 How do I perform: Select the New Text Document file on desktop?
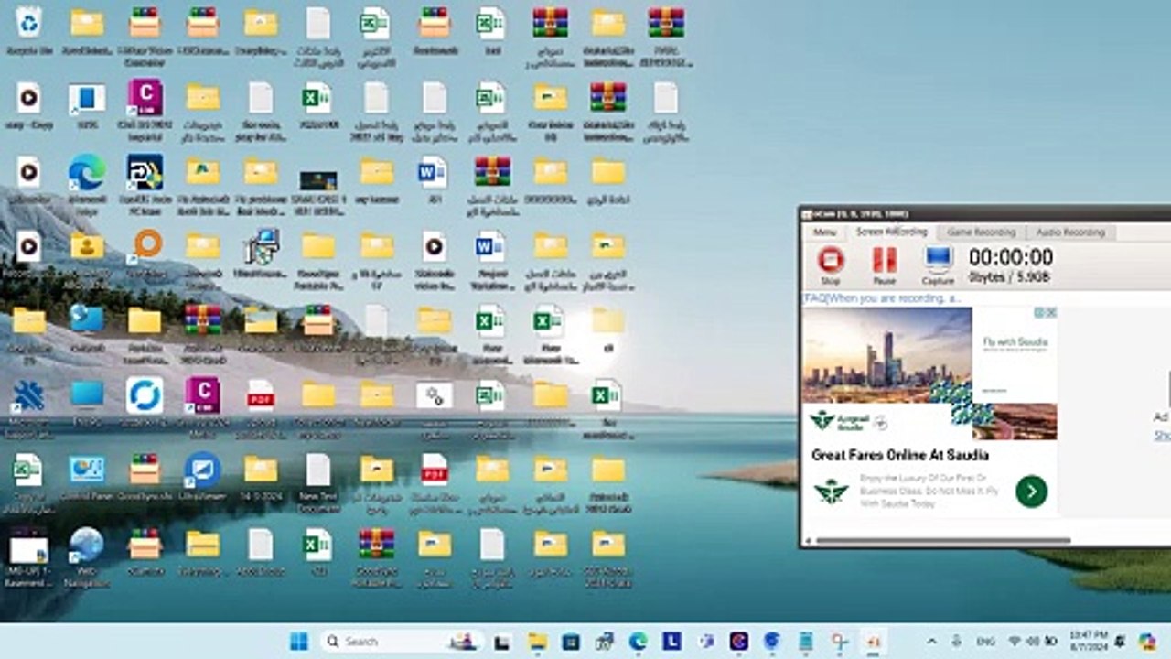click(318, 482)
